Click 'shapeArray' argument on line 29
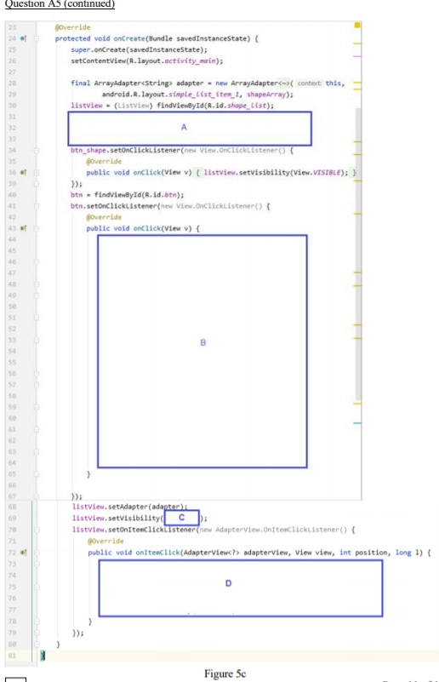 266,95
